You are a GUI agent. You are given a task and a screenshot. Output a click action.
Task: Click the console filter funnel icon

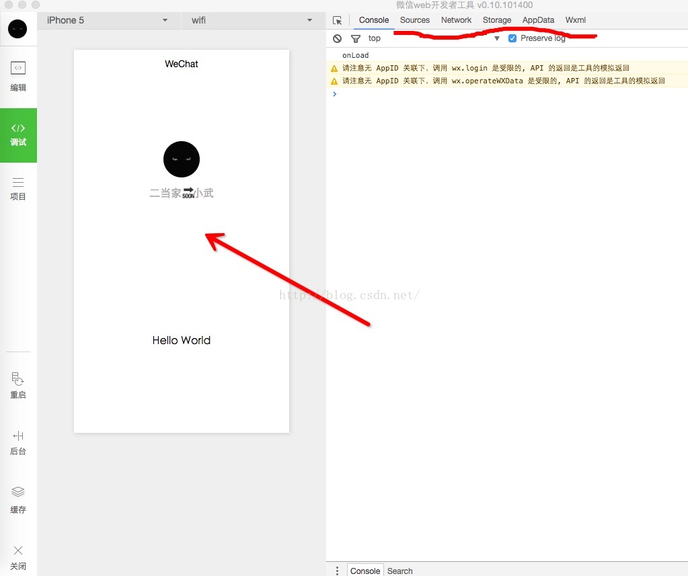(356, 39)
